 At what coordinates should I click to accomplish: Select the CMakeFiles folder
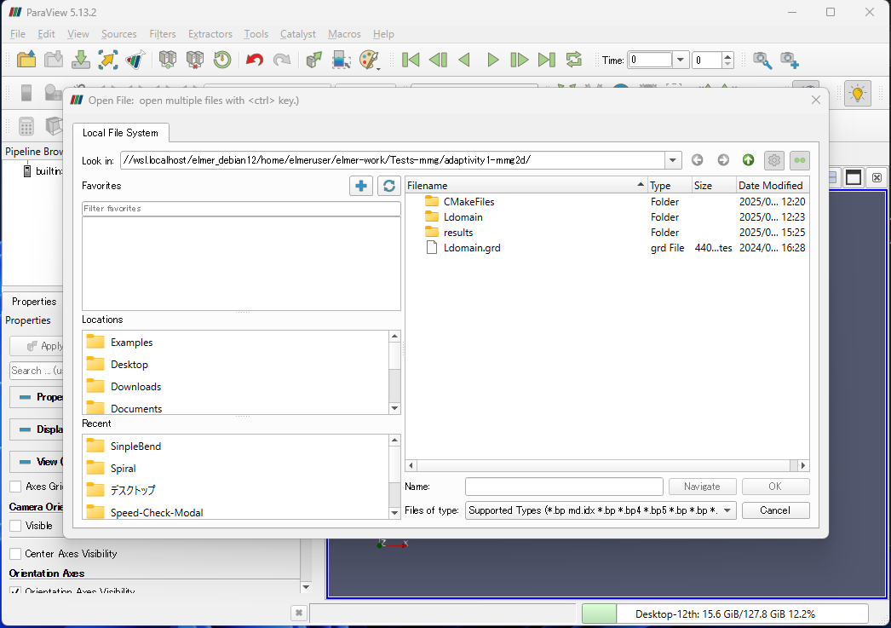click(468, 202)
